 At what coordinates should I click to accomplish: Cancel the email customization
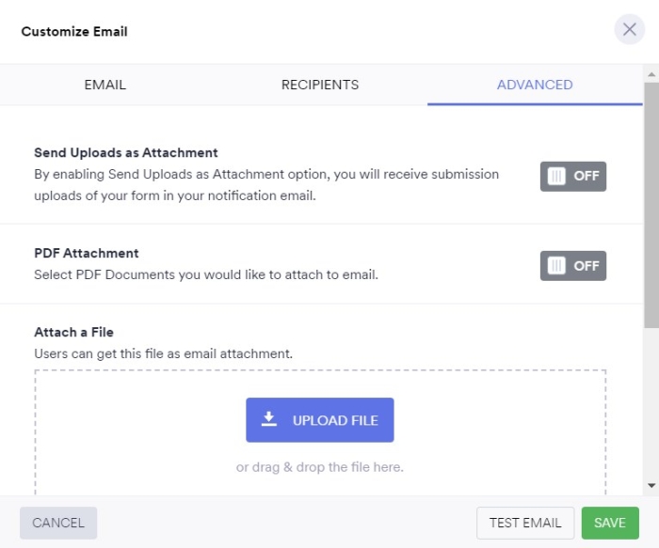pyautogui.click(x=58, y=523)
